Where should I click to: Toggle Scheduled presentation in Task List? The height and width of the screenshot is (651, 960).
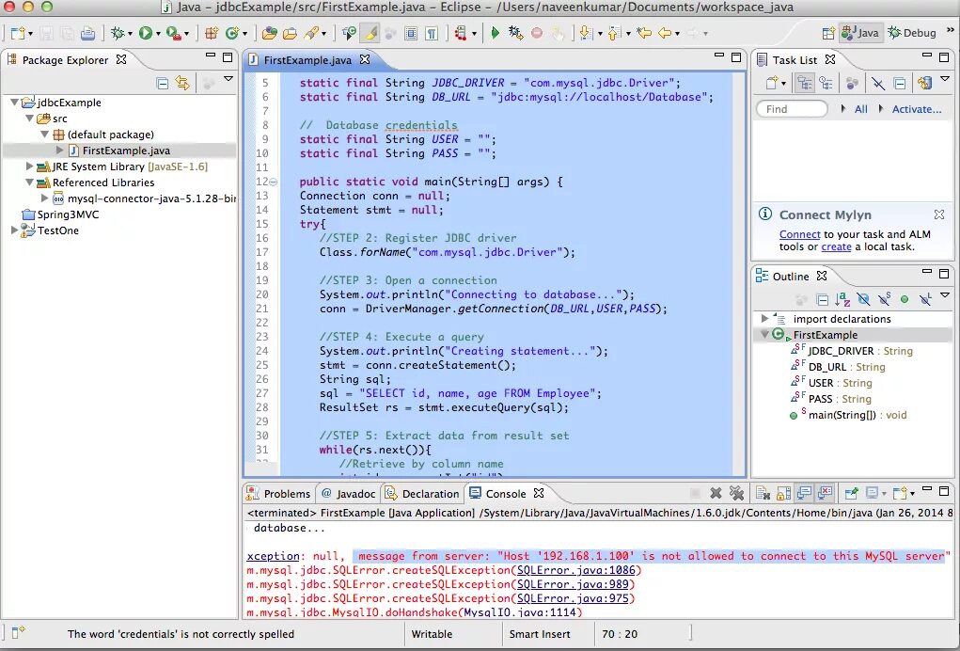tap(826, 84)
